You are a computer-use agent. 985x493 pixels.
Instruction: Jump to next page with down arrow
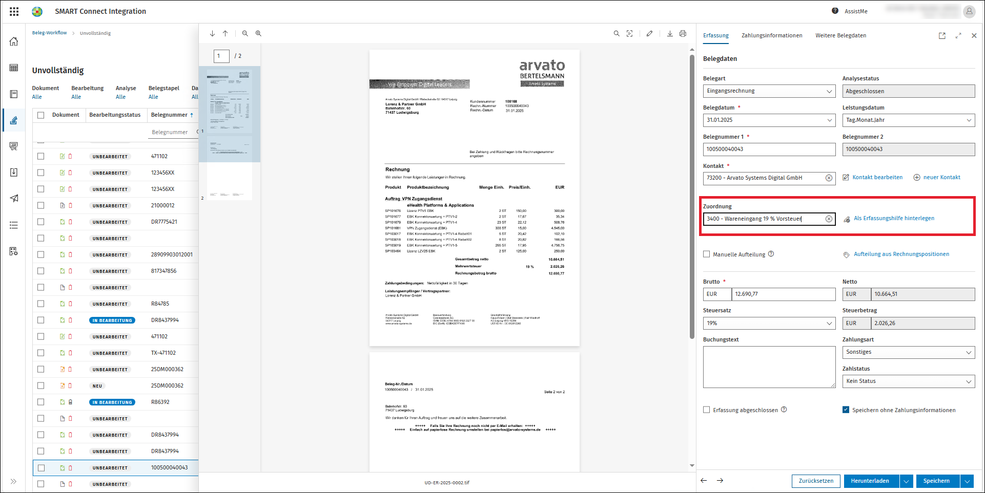(212, 33)
